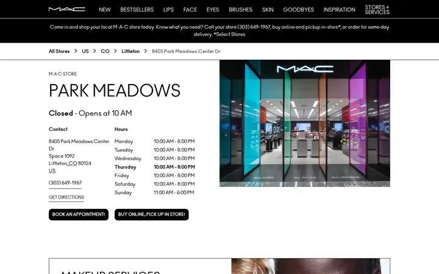Click chevron after CO breadcrumb
Image resolution: width=439 pixels, height=274 pixels.
115,51
